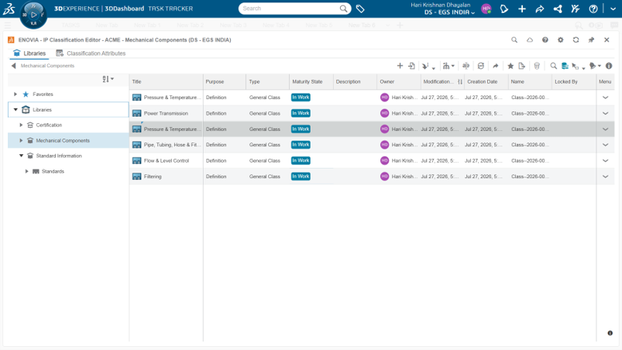Collapse the Libraries tree node
The image size is (622, 350).
(x=15, y=110)
